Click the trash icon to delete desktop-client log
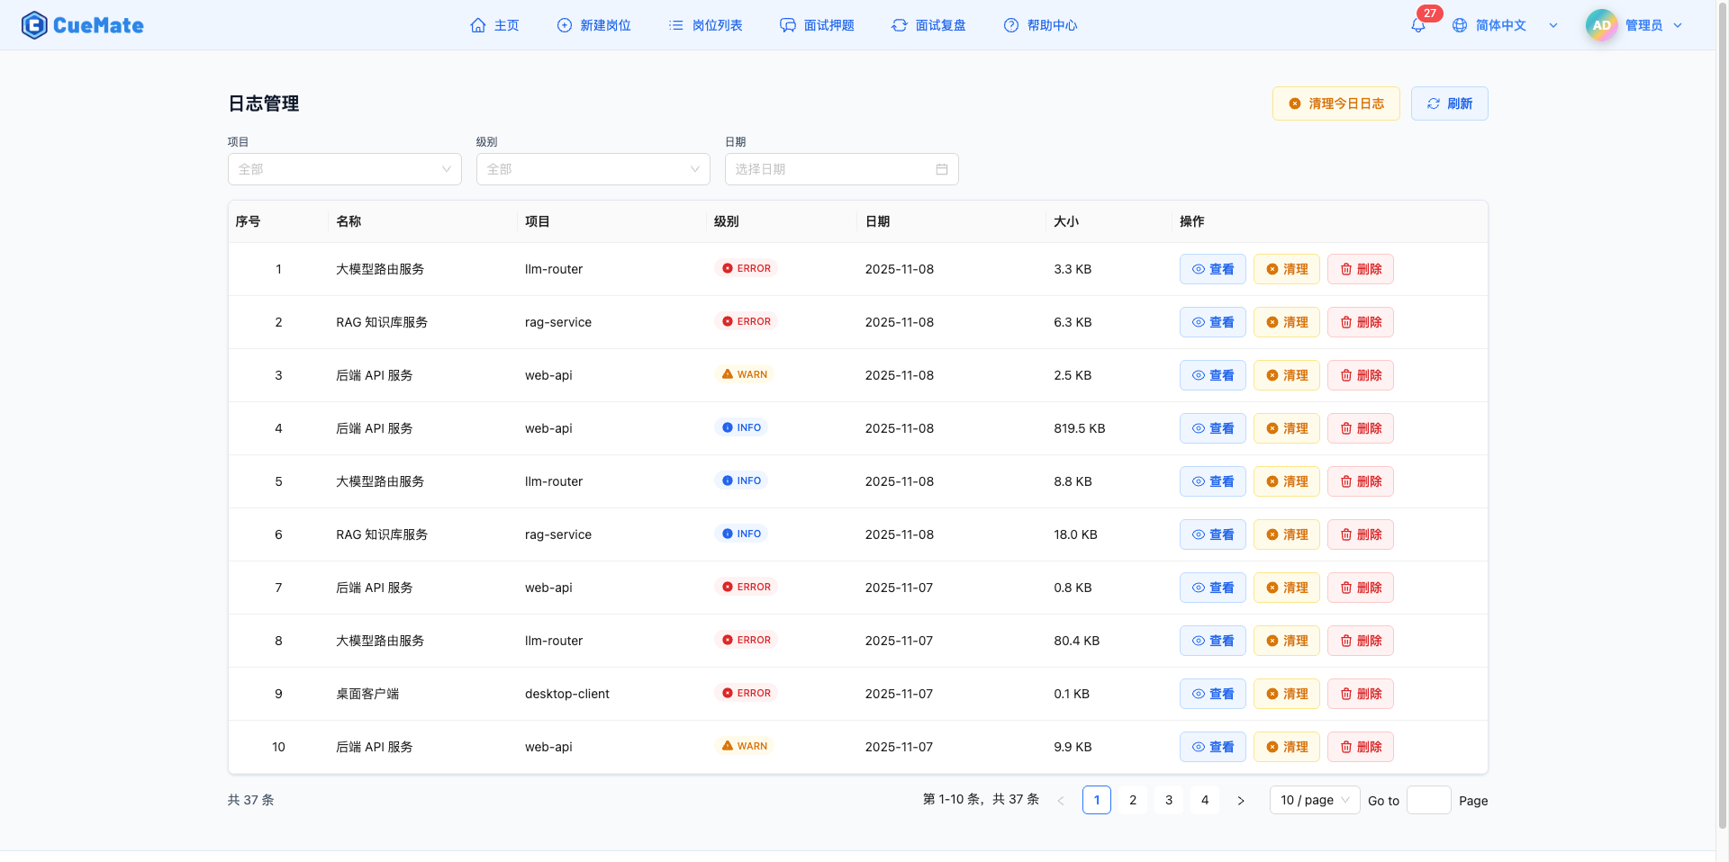Screen dimensions: 1729x862 point(1344,694)
